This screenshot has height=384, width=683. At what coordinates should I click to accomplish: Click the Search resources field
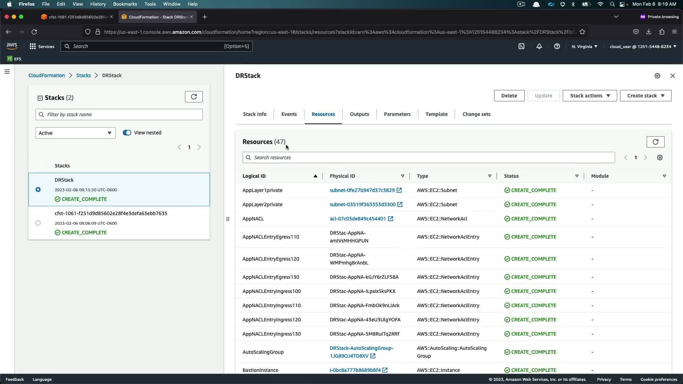(x=429, y=158)
